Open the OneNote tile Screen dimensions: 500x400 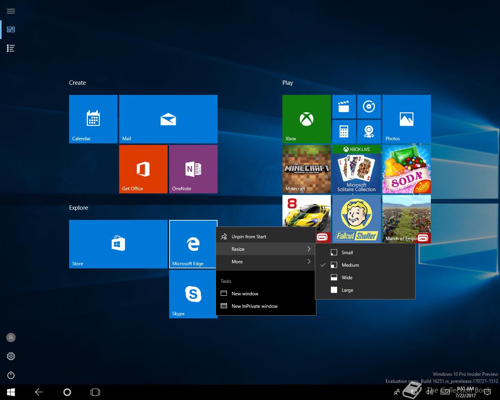[193, 169]
